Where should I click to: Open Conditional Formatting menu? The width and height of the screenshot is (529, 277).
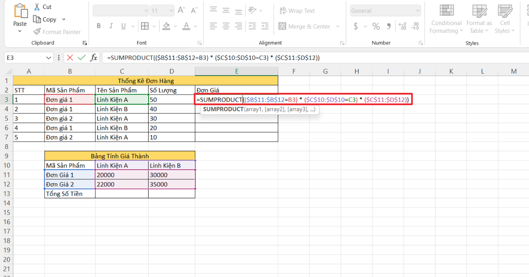446,19
